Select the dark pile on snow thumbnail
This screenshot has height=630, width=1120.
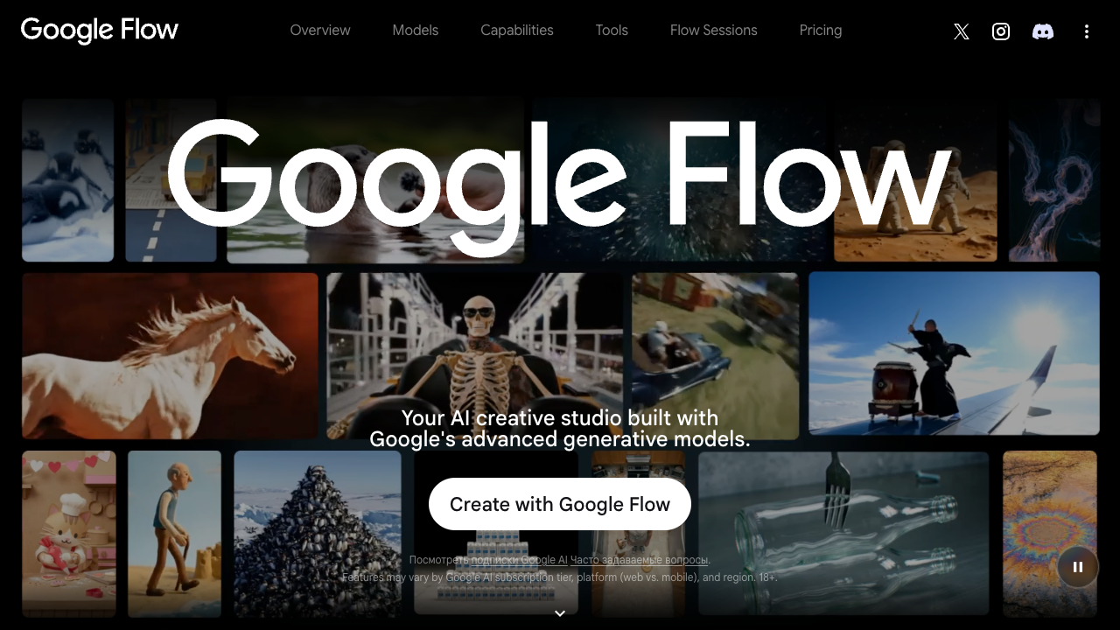[x=318, y=534]
